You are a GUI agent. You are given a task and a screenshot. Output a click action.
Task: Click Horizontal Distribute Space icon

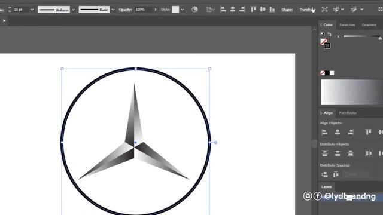[336, 174]
